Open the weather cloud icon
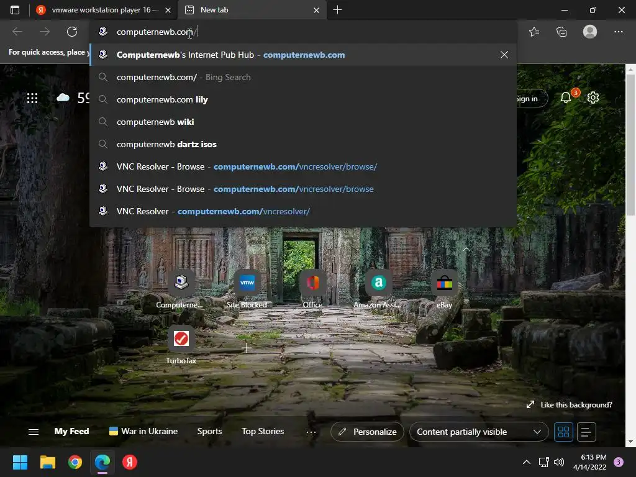The width and height of the screenshot is (636, 477). click(63, 98)
